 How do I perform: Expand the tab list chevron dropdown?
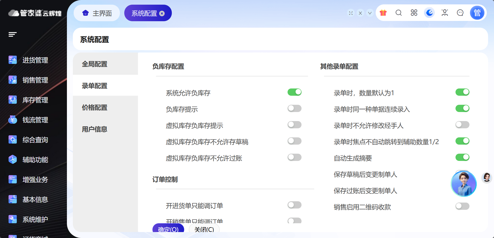point(370,13)
